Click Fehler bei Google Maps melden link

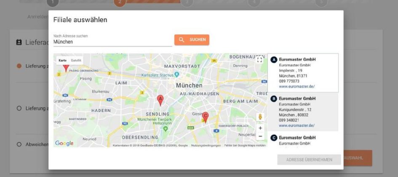pos(245,145)
